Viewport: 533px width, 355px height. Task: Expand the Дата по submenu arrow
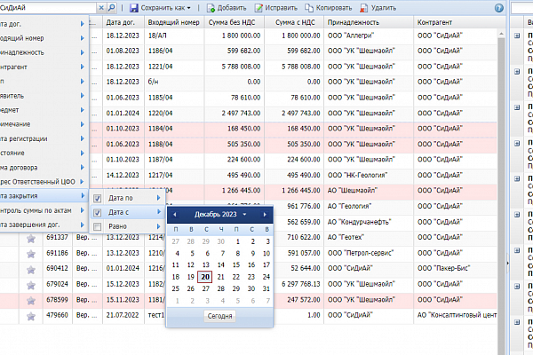tap(158, 198)
